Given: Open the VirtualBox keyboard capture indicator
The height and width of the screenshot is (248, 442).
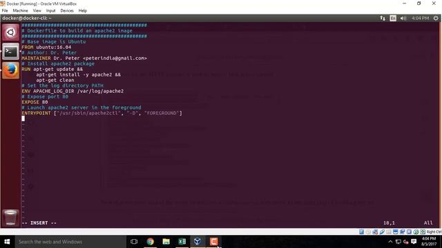Looking at the screenshot, I should pos(423,231).
